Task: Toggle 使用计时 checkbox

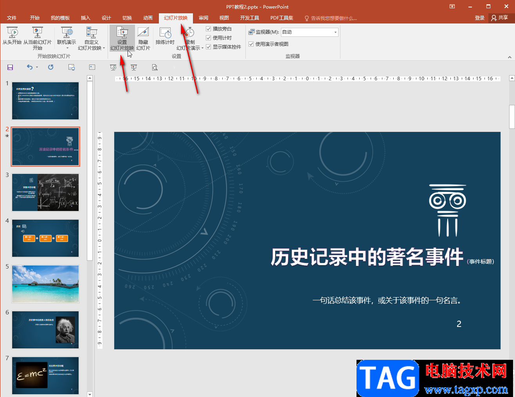Action: click(x=209, y=38)
